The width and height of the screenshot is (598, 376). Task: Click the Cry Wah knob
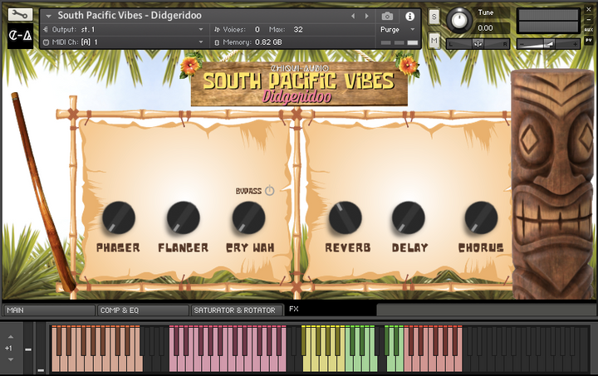(248, 217)
